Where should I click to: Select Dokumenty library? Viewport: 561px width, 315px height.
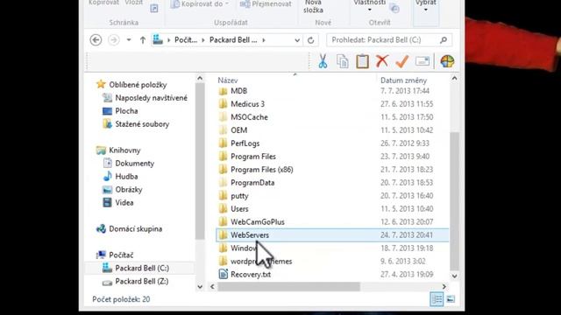[129, 164]
